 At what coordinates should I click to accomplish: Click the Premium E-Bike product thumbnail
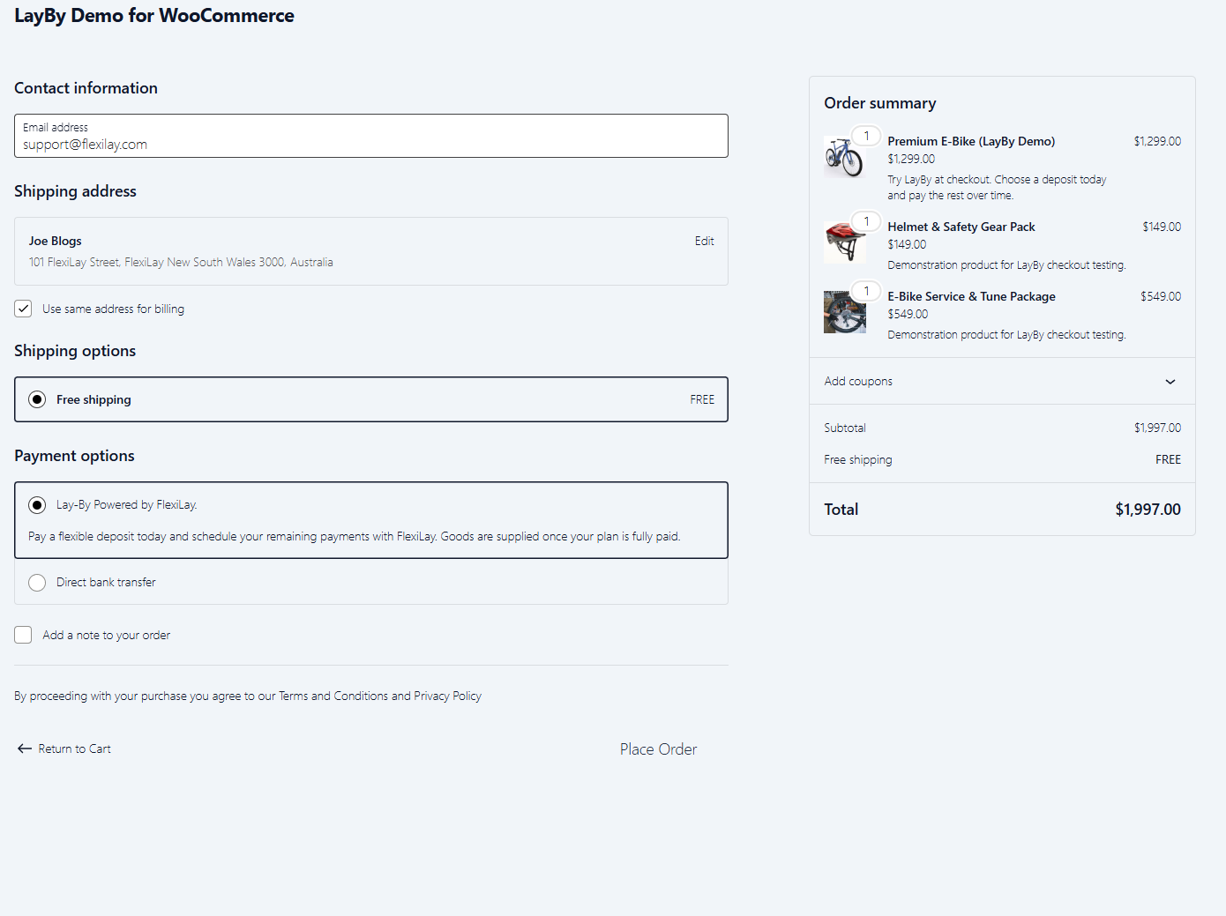[845, 157]
